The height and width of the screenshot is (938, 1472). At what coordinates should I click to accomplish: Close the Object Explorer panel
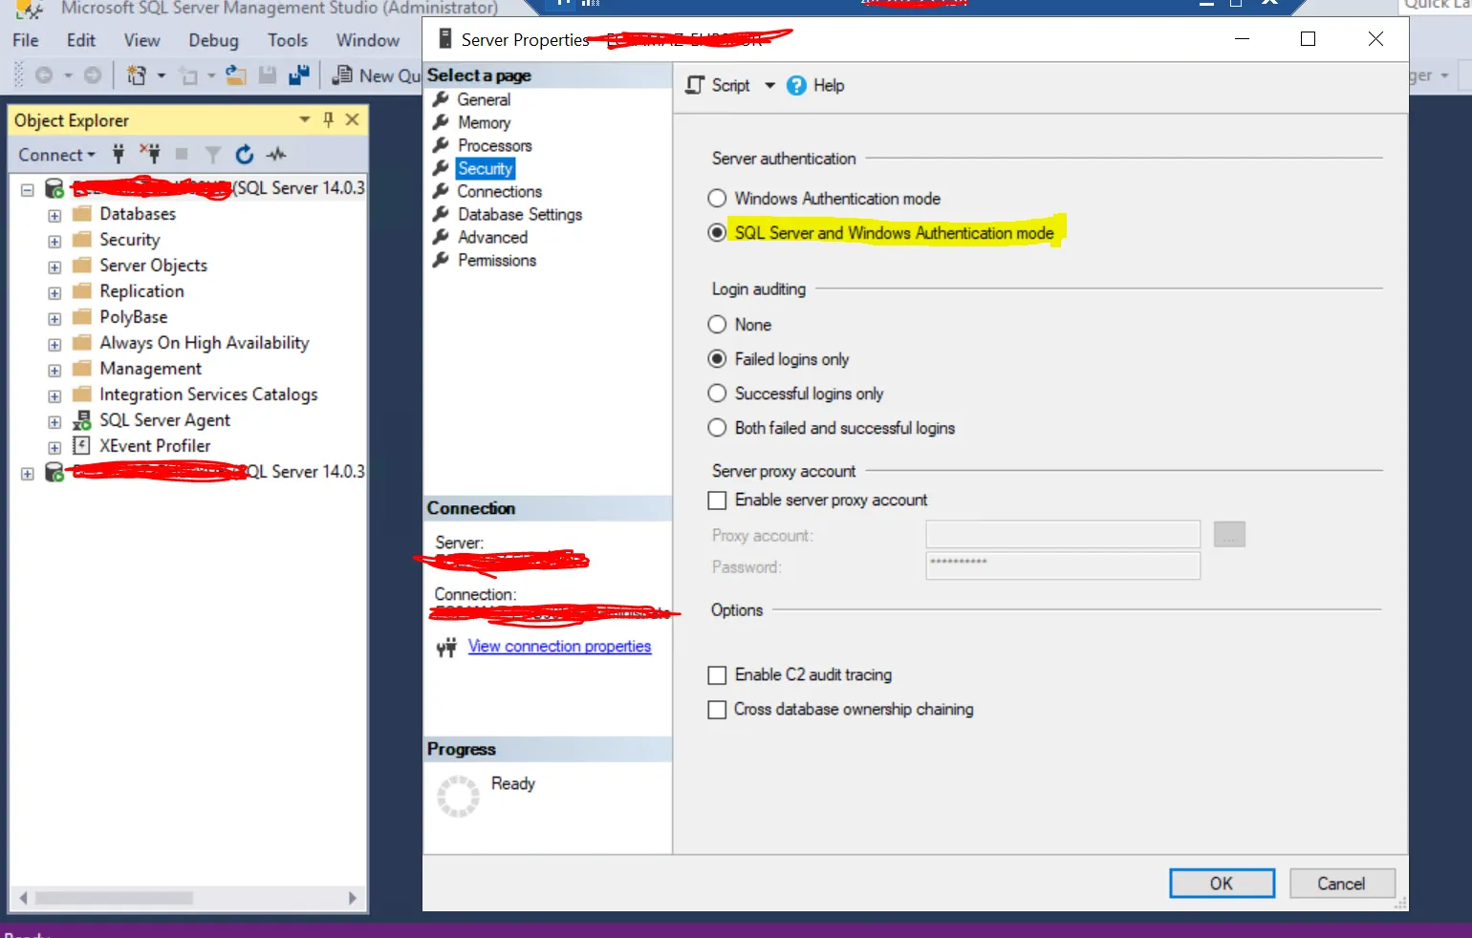(352, 119)
